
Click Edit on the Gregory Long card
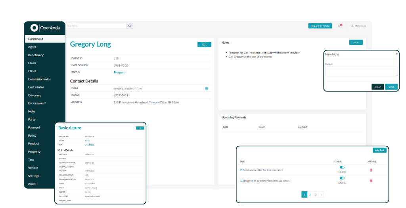[x=204, y=44]
